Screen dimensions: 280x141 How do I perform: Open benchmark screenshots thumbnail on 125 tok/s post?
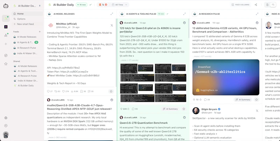click(x=153, y=83)
